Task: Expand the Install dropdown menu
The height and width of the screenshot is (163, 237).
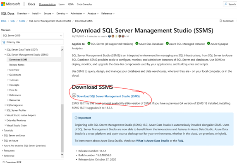Action: point(36,14)
